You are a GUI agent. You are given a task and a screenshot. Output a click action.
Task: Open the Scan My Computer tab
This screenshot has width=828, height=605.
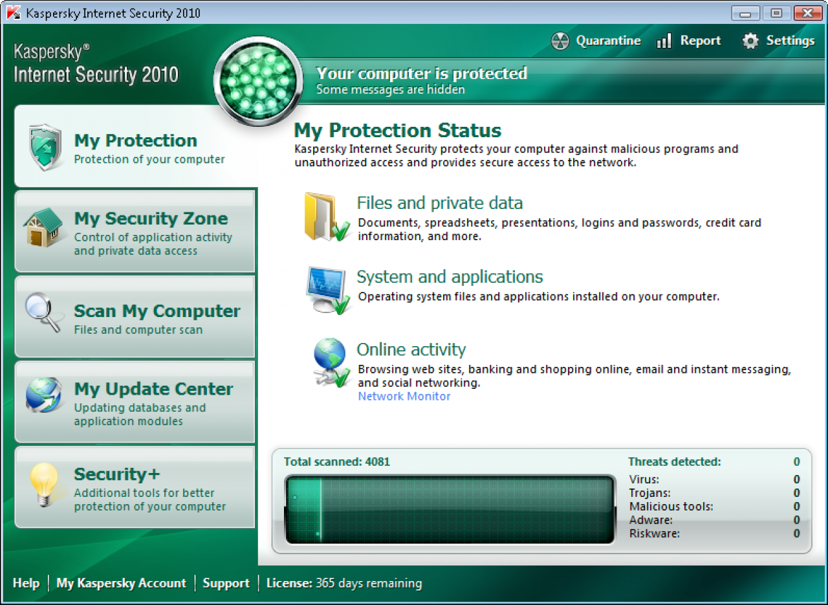[135, 316]
